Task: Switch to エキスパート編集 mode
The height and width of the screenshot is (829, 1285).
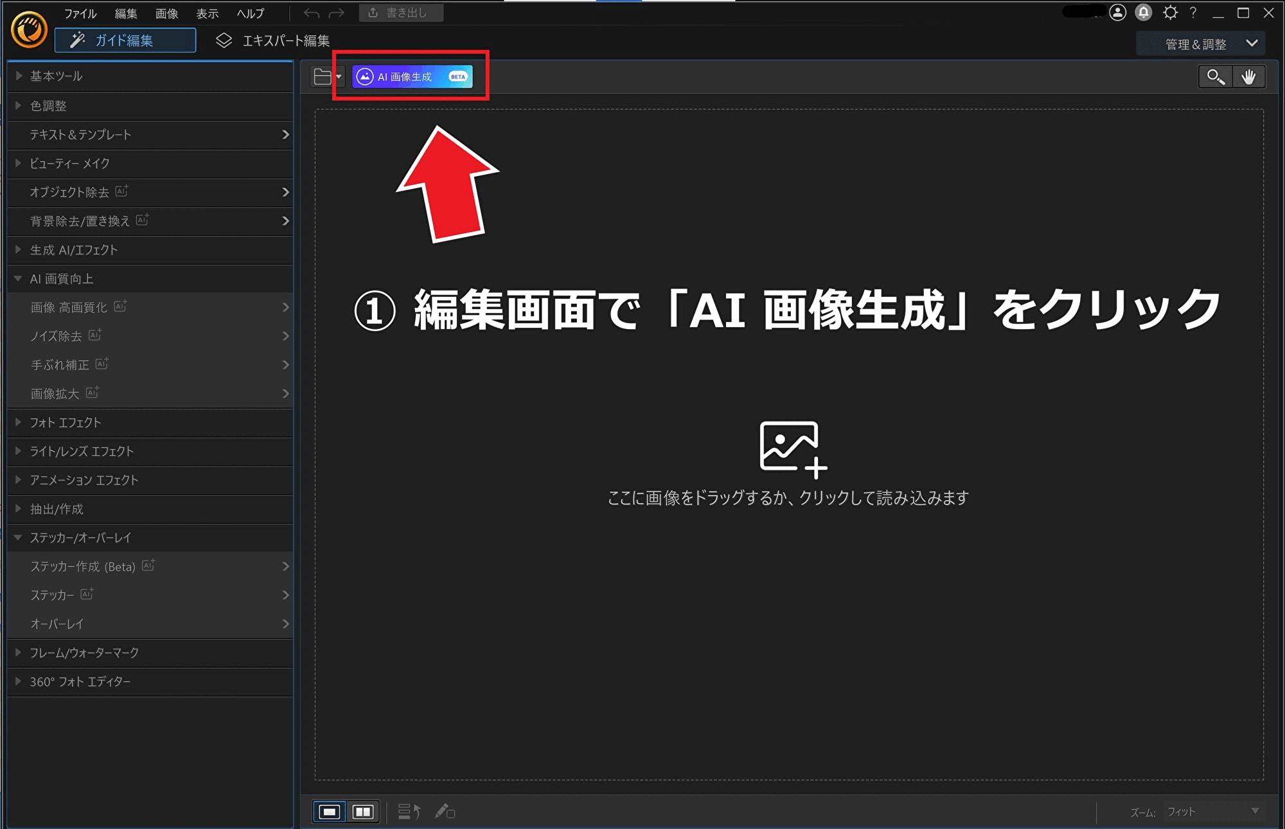Action: click(x=273, y=41)
